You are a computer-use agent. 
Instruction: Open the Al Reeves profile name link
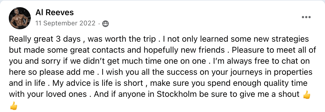coord(55,13)
